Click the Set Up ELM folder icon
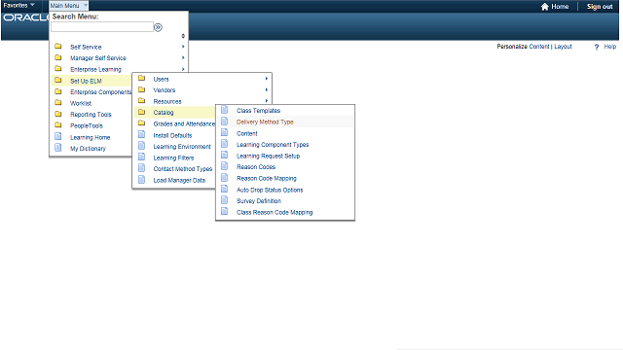Image resolution: width=623 pixels, height=350 pixels. [x=58, y=80]
